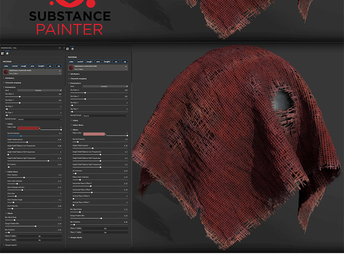Undock the Properties - Fill panel
The image size is (344, 254).
(x=60, y=48)
